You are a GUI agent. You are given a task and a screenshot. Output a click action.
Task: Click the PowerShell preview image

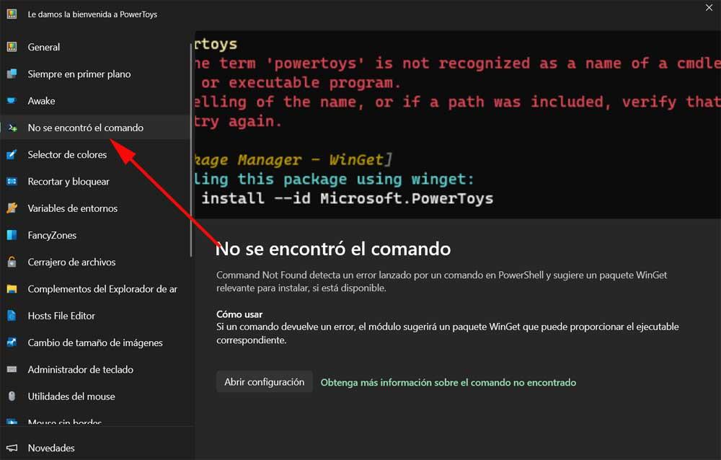pos(458,125)
